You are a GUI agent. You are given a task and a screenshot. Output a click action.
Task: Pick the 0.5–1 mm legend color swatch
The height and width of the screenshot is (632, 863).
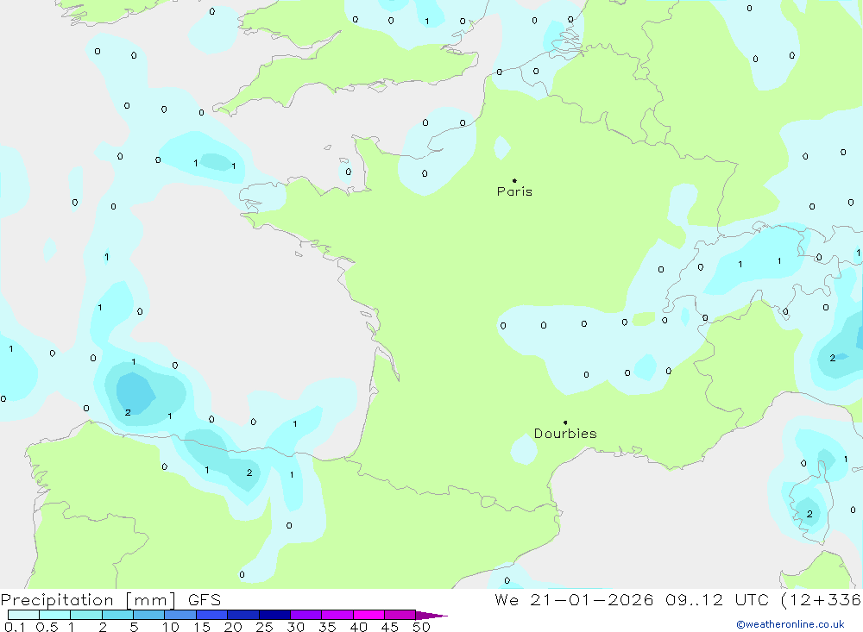coord(55,615)
